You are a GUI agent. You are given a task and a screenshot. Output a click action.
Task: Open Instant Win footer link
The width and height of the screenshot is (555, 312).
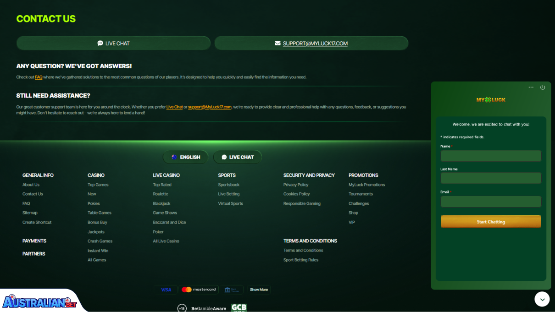tap(98, 251)
